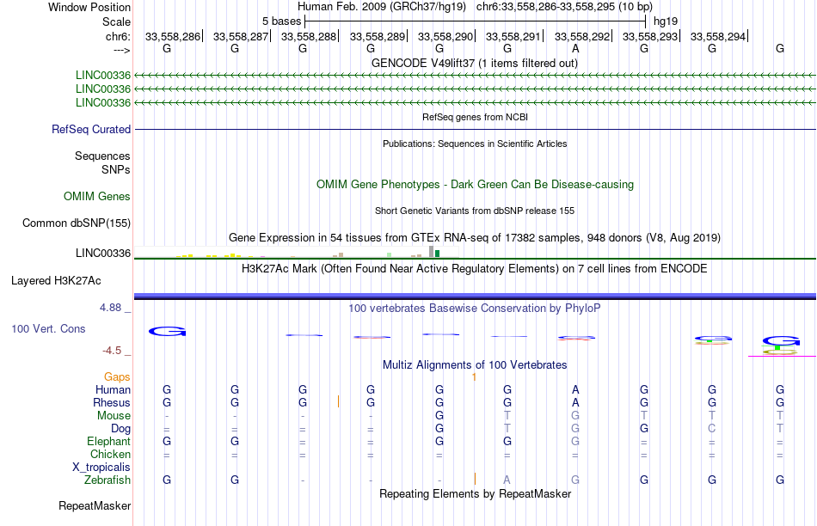Image resolution: width=817 pixels, height=526 pixels.
Task: Click the orange insertion bar in Zebrafish row
Action: coord(475,479)
